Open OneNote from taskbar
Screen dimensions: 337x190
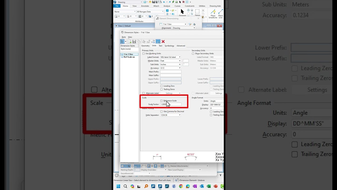[195, 186]
